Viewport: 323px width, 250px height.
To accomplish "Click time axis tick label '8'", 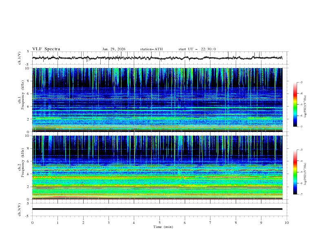I will pyautogui.click(x=236, y=223).
